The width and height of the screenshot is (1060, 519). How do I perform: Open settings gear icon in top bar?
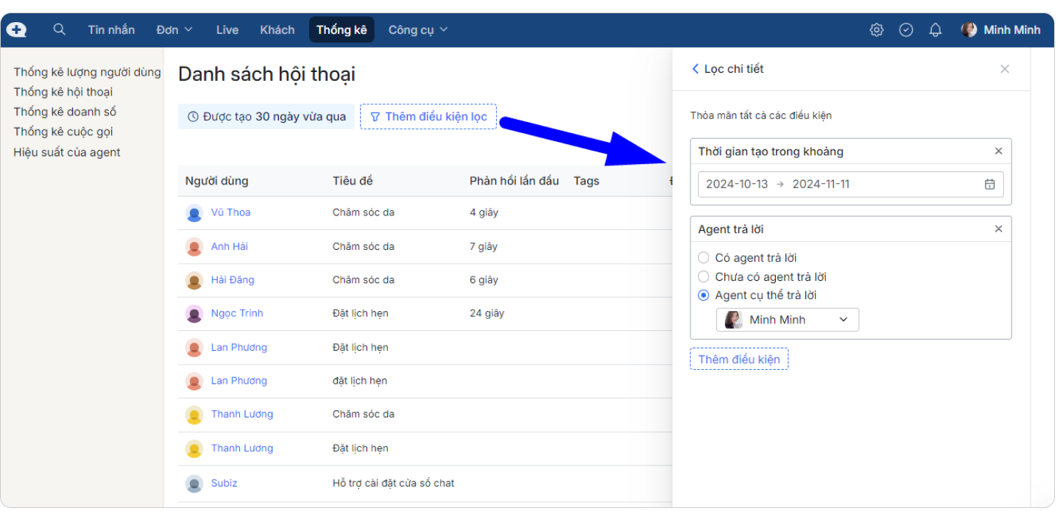(x=876, y=30)
